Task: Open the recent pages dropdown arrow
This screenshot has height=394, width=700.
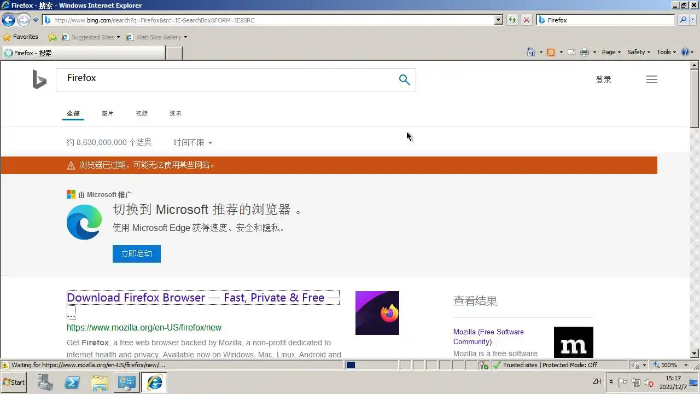Action: [36, 20]
